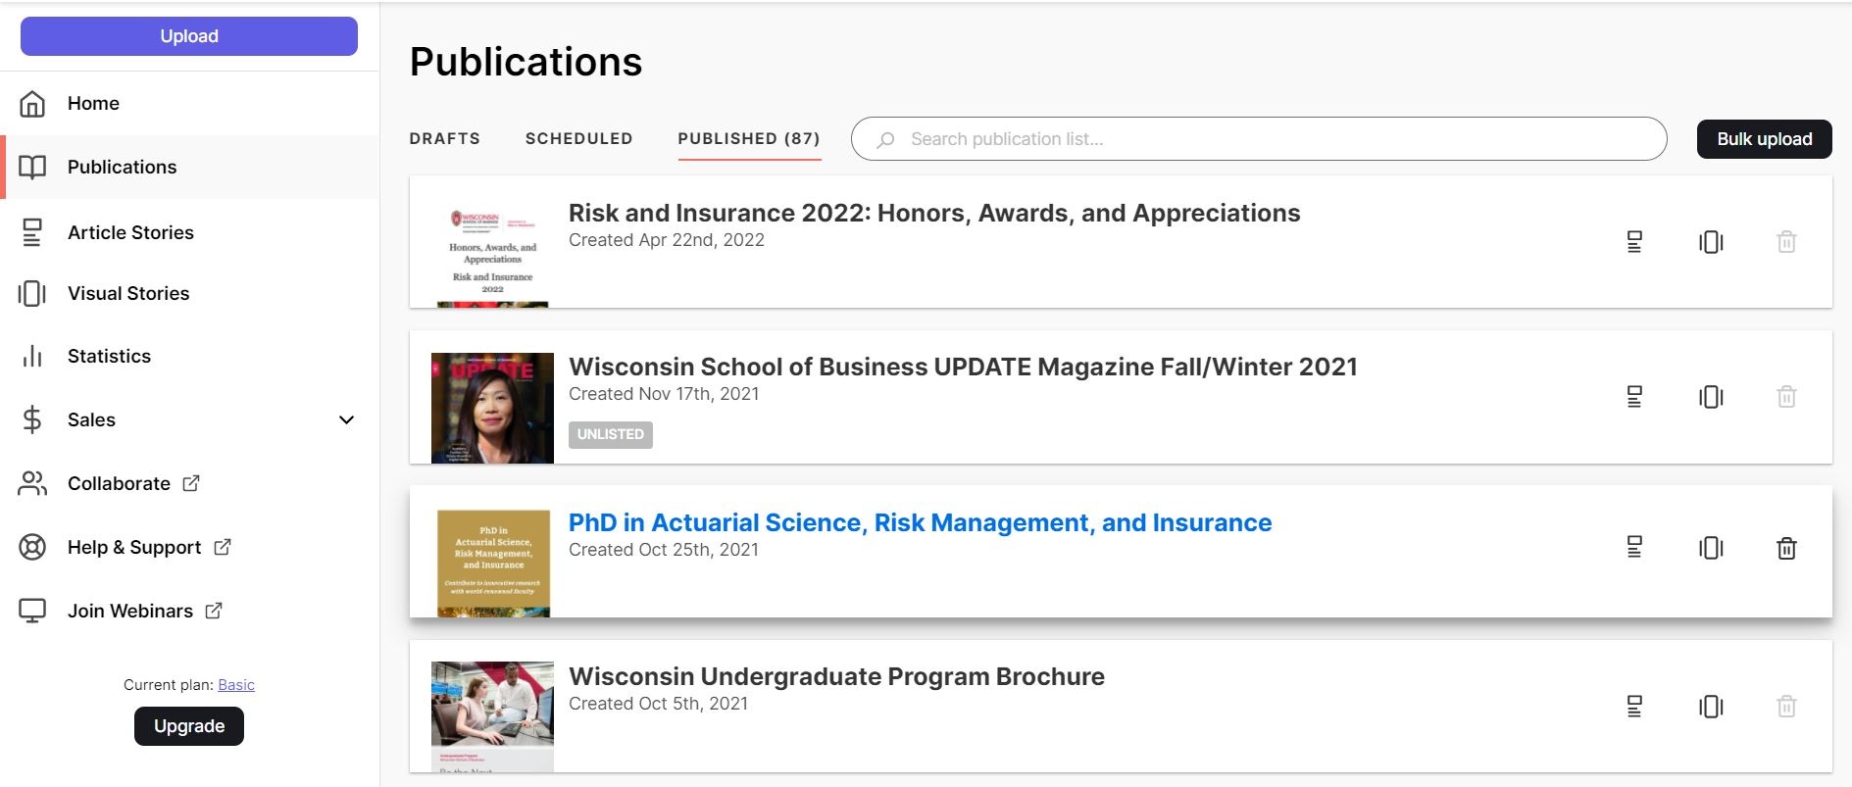The width and height of the screenshot is (1852, 787).
Task: Click visual story icon for Undergraduate Program Brochure
Action: pyautogui.click(x=1711, y=707)
